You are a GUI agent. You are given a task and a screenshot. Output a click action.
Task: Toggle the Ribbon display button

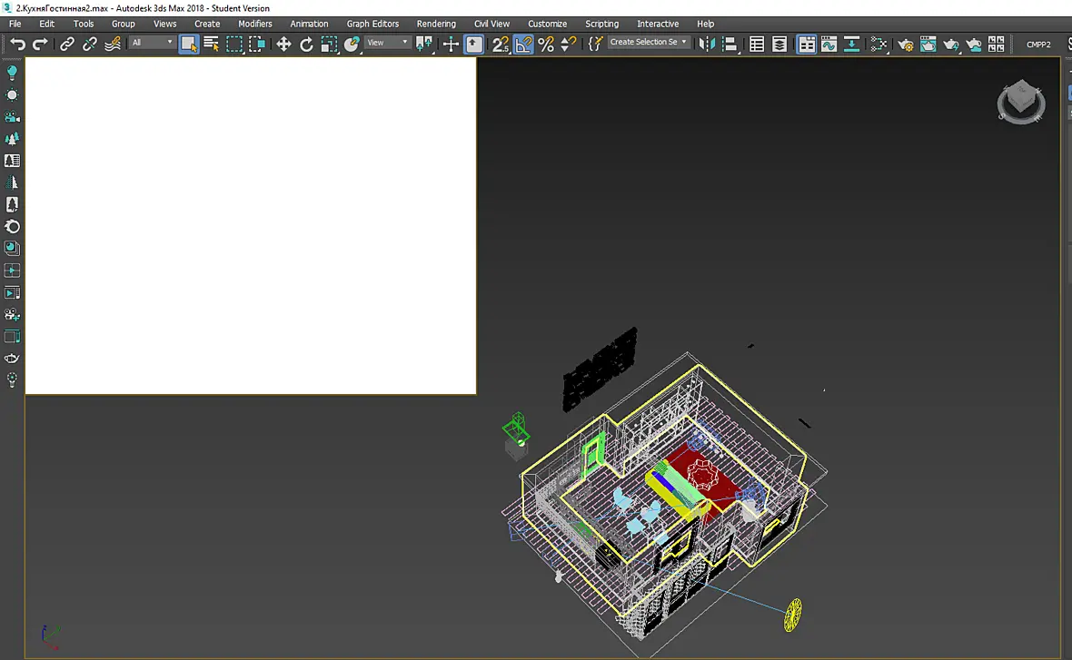coord(807,44)
